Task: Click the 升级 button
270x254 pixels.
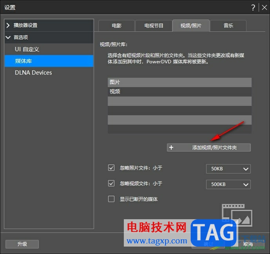Action: (x=22, y=244)
